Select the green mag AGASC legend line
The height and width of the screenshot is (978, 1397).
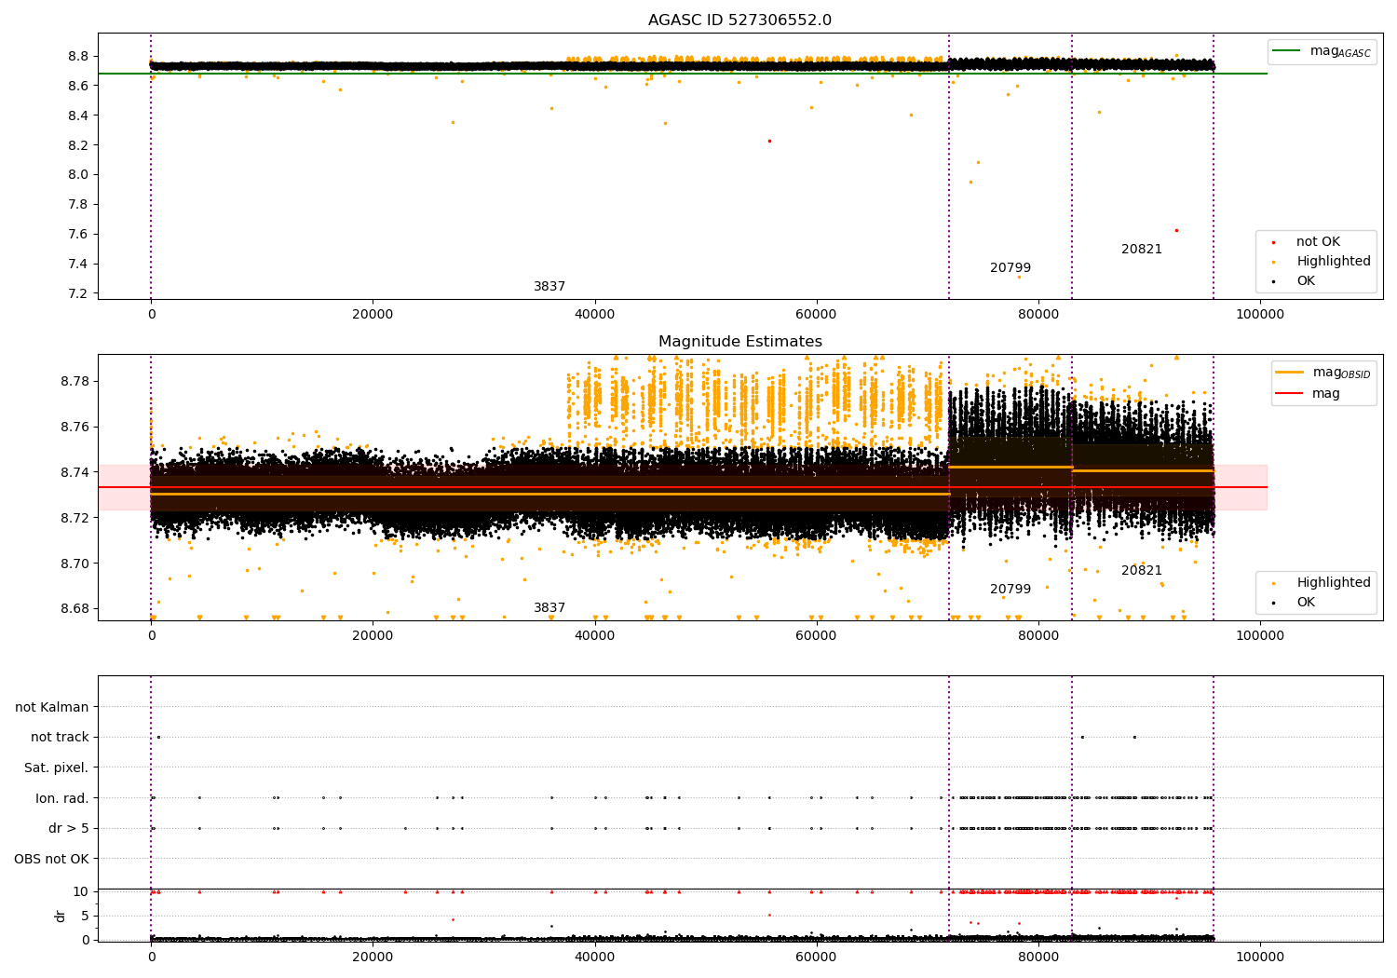coord(1288,51)
